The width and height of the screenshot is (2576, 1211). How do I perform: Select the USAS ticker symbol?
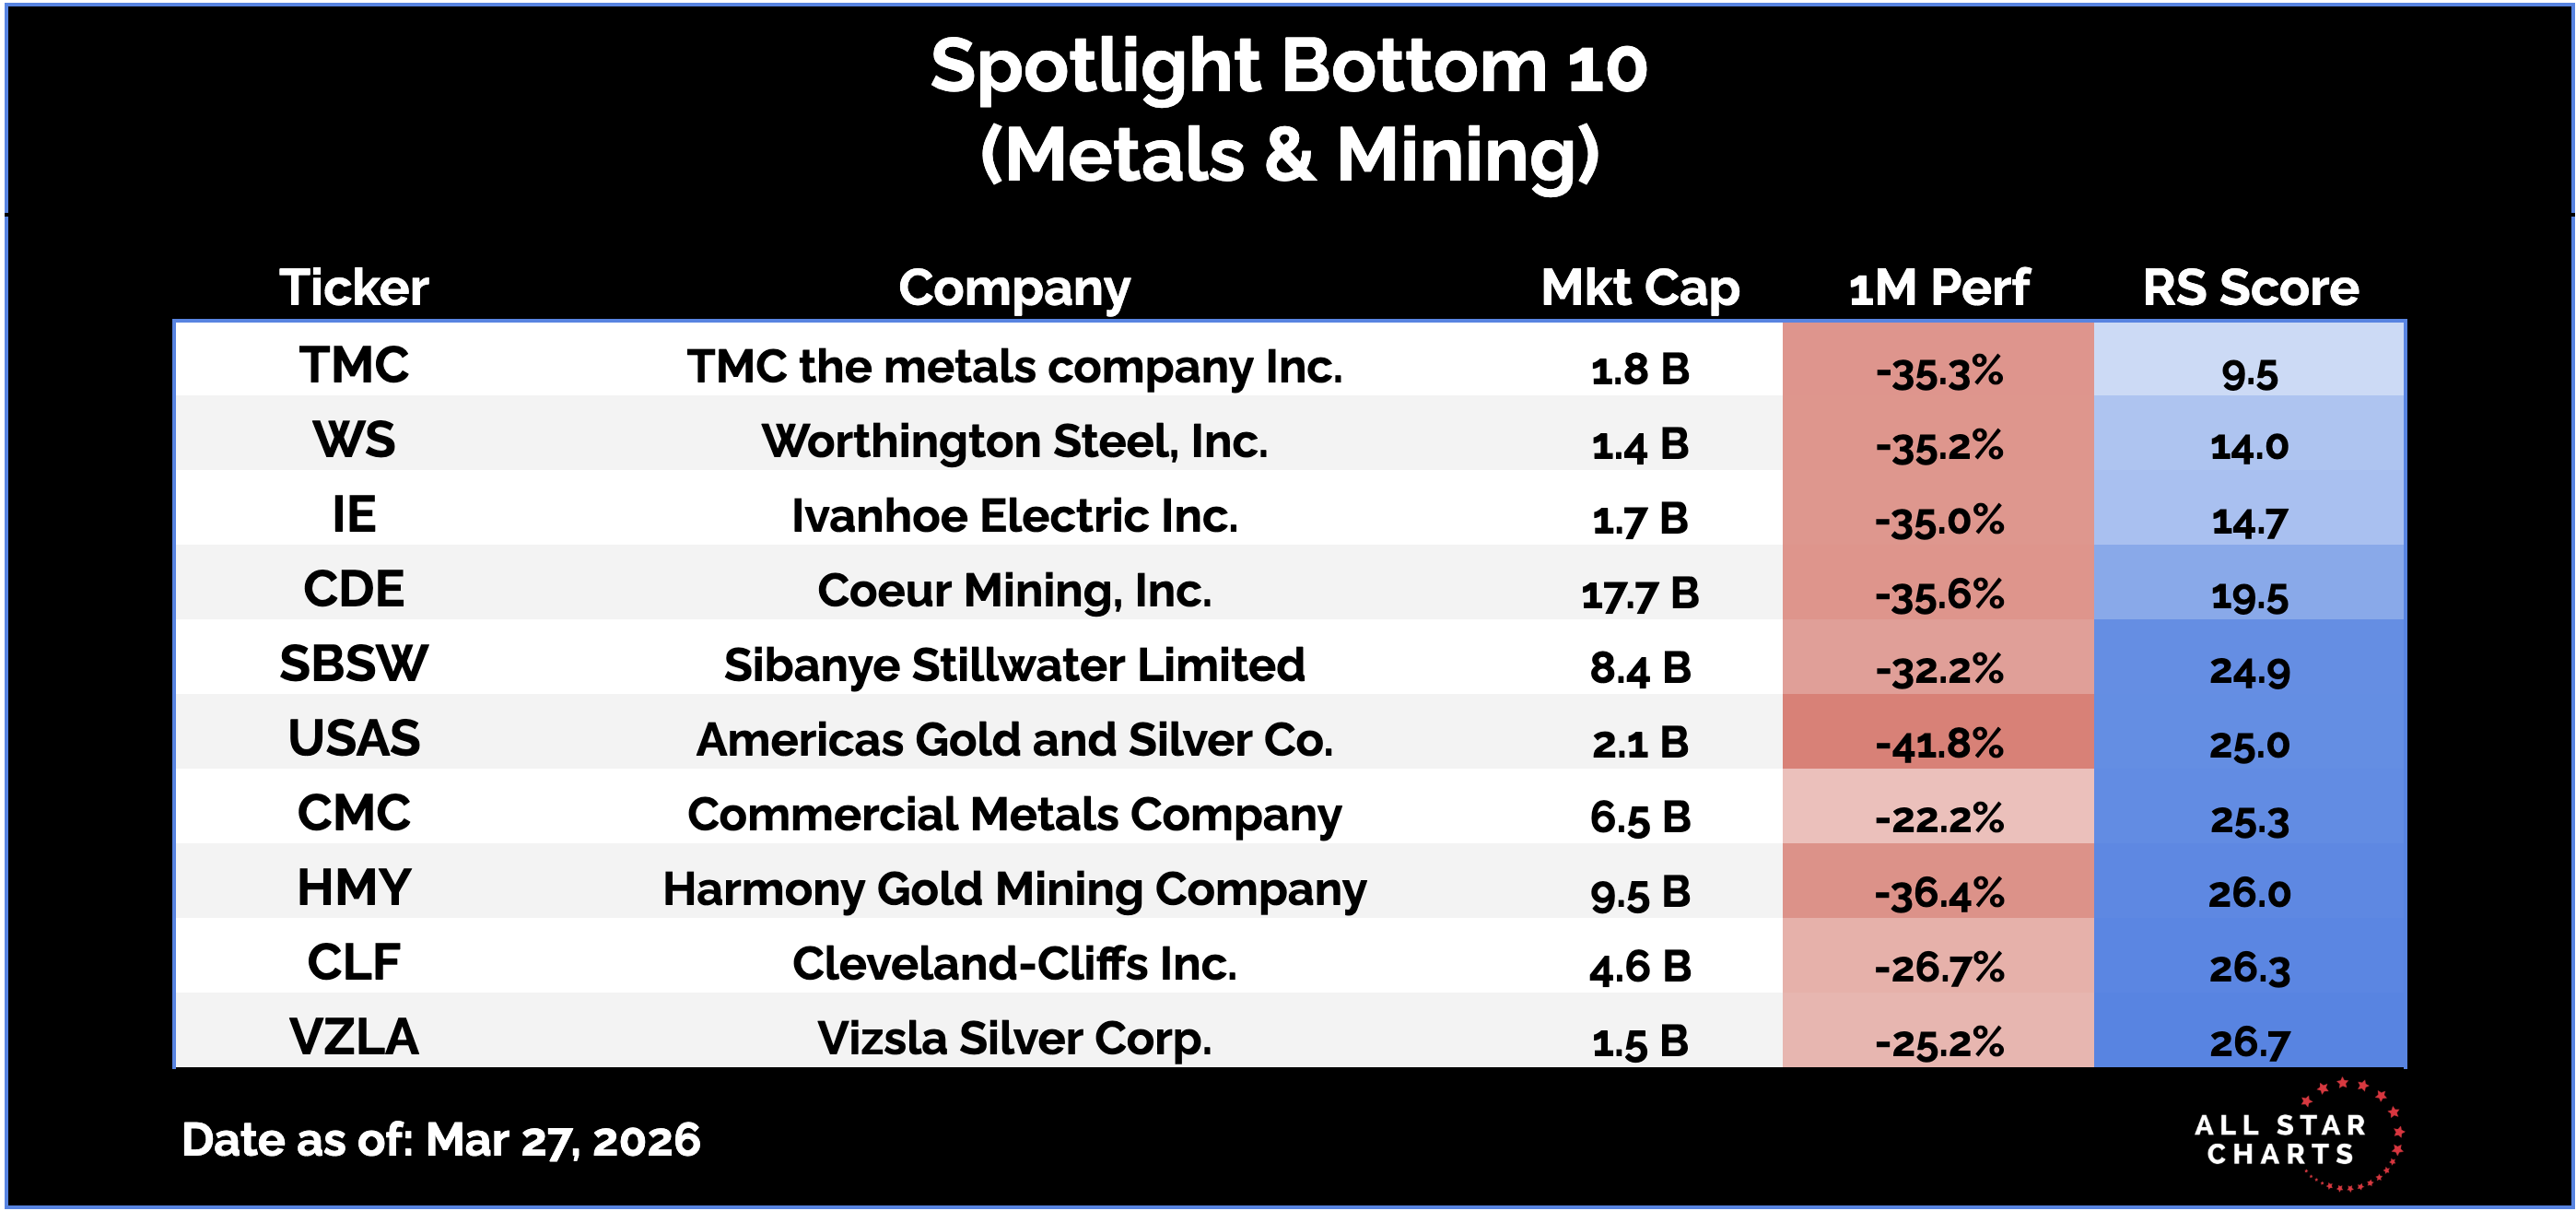(354, 739)
